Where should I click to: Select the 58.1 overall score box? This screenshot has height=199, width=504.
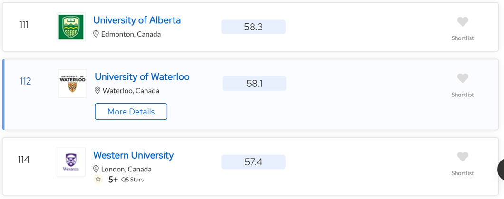(x=254, y=84)
